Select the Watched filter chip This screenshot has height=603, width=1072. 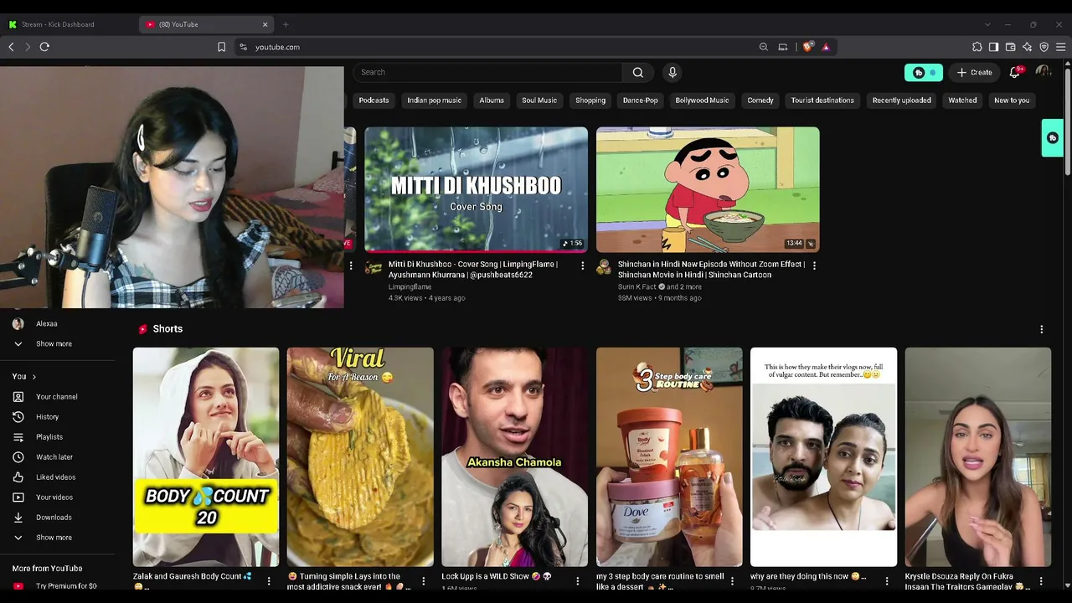(x=962, y=100)
